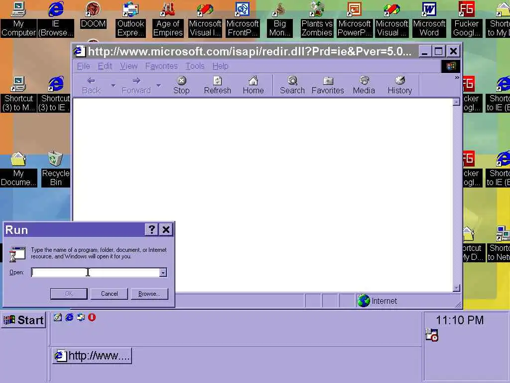The image size is (510, 383).
Task: Open Shortcut (3) to My Computer icon
Action: click(18, 94)
